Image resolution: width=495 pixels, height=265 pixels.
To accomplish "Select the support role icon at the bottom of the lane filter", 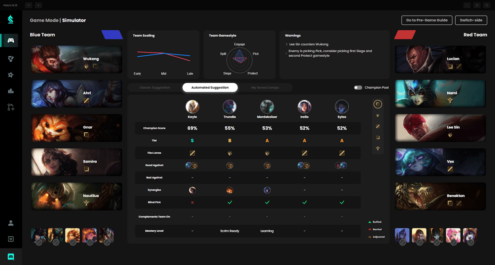I will coord(378,148).
